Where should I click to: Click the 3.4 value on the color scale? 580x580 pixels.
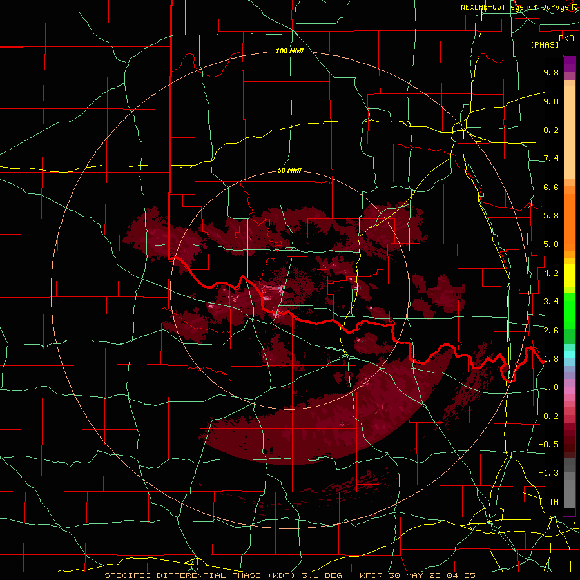pos(551,302)
